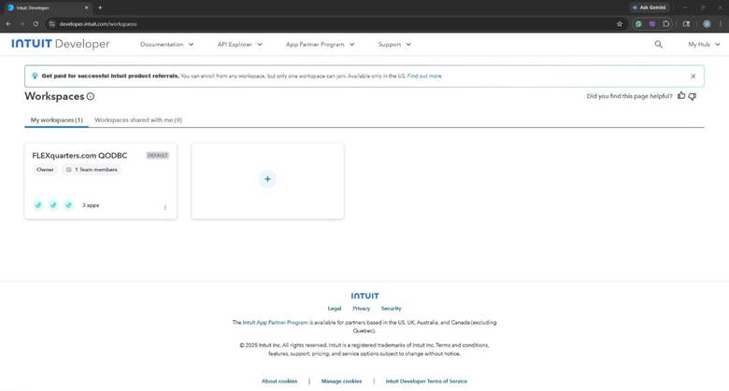Click the Intuit logo in the footer
This screenshot has height=391, width=729.
pos(364,296)
